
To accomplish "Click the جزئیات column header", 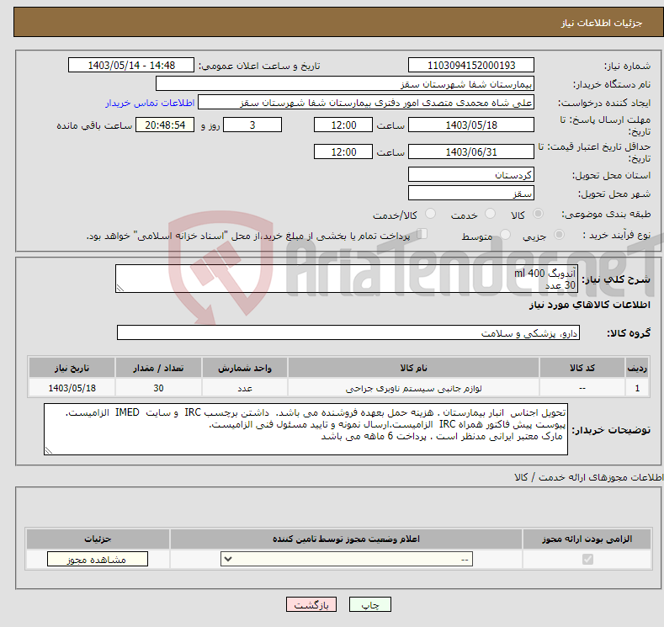I will coord(98,539).
